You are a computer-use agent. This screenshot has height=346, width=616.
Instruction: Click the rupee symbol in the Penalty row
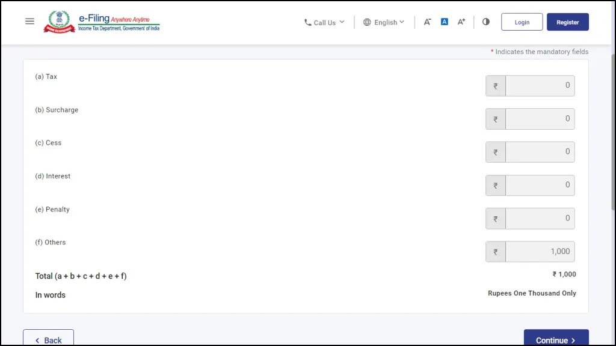point(496,219)
